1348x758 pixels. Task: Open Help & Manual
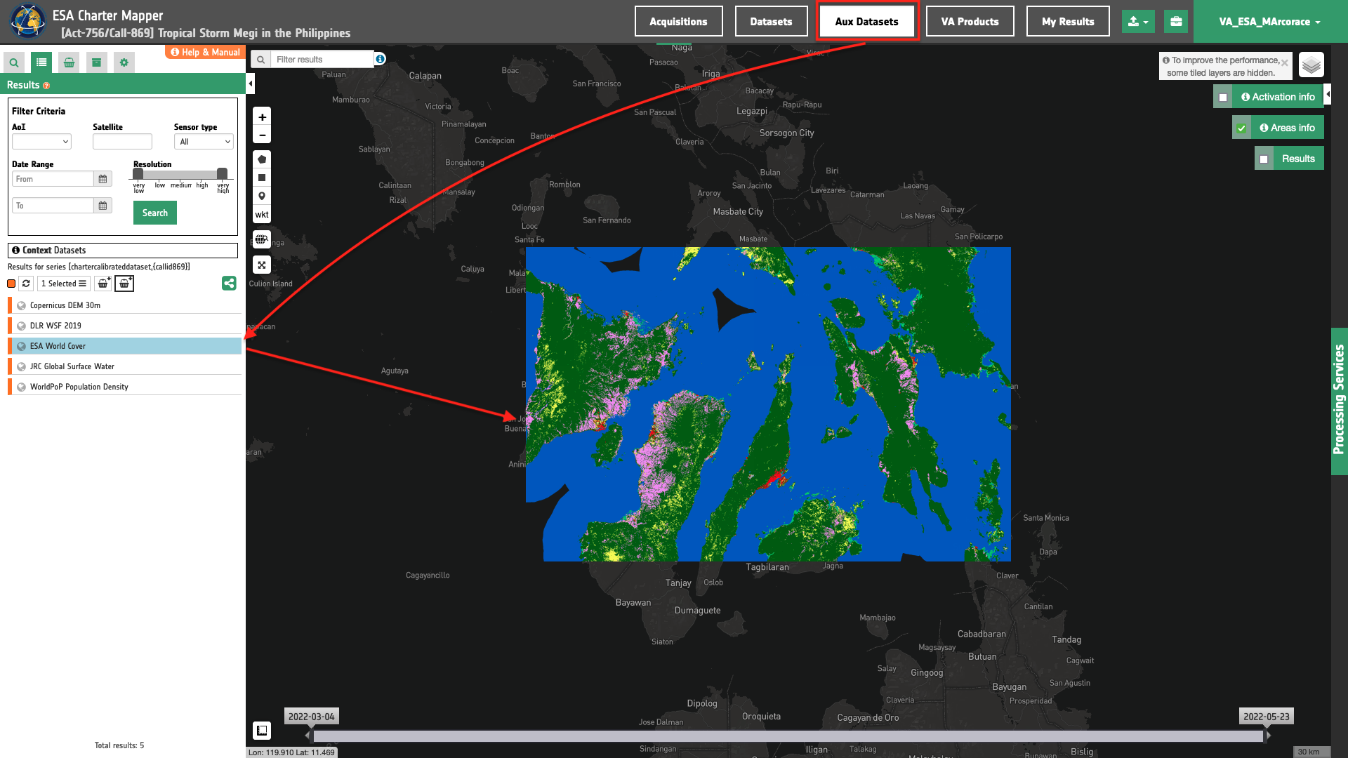[x=205, y=52]
